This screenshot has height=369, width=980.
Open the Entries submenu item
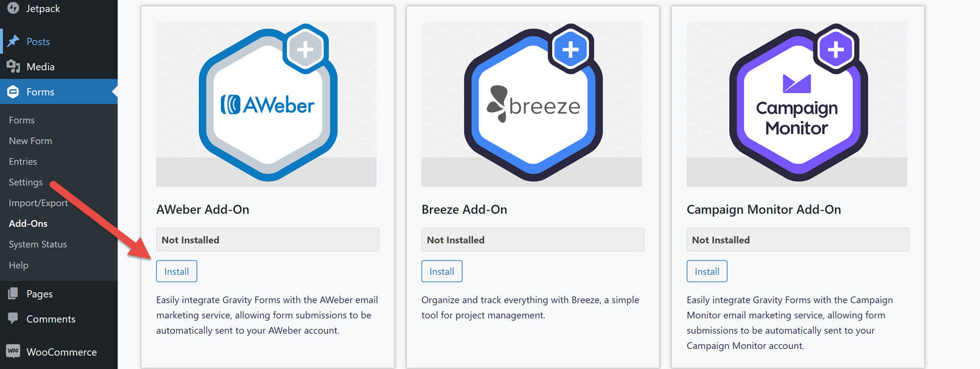coord(23,161)
